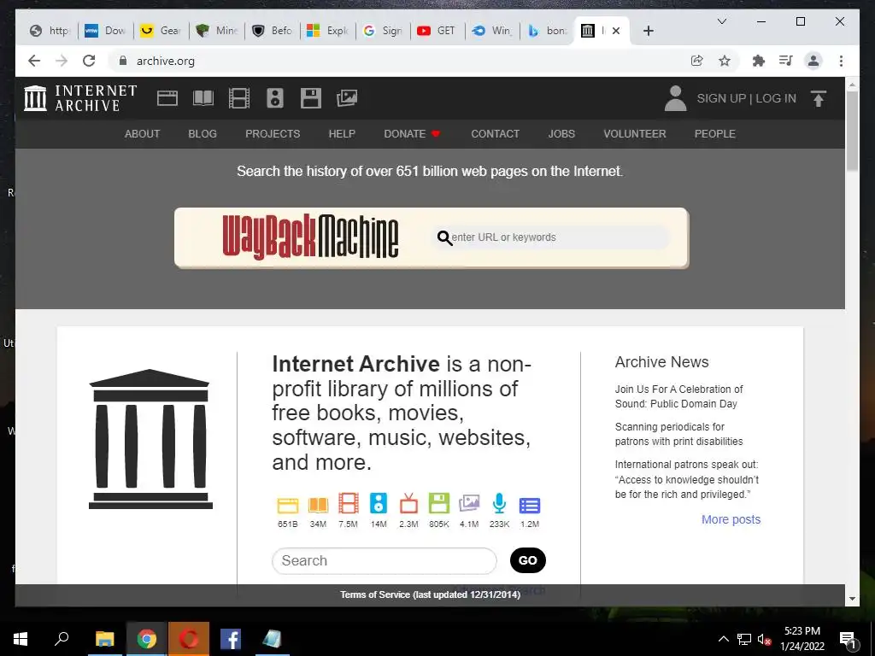The image size is (875, 656).
Task: Open File Explorer from taskbar
Action: tap(104, 639)
